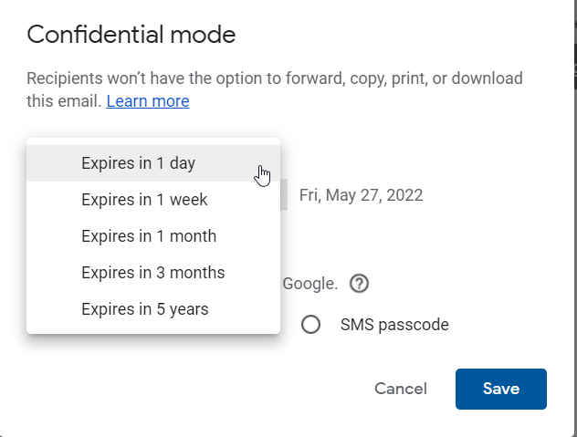Image resolution: width=577 pixels, height=437 pixels.
Task: Click the blank dialog area left of Cancel
Action: [x=199, y=389]
